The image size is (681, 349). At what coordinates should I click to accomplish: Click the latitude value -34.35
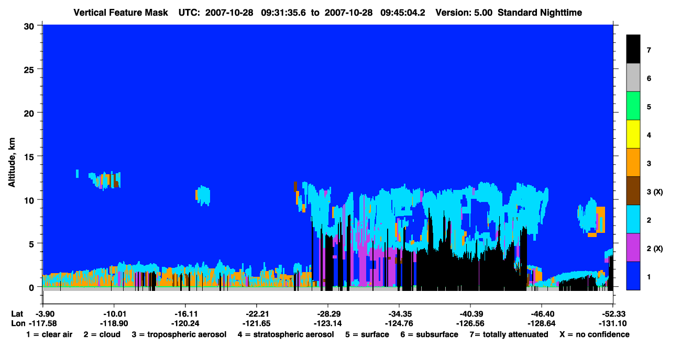pos(399,313)
